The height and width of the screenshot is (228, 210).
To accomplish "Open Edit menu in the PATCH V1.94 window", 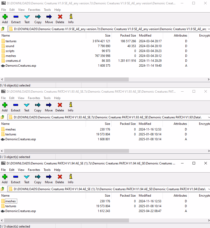I will 12,170.
